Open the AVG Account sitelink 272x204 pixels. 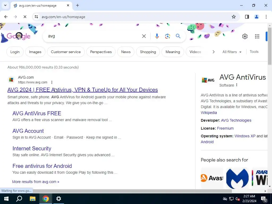[28, 131]
